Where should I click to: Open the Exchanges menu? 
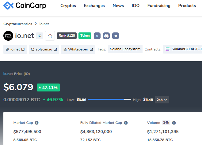94,6
